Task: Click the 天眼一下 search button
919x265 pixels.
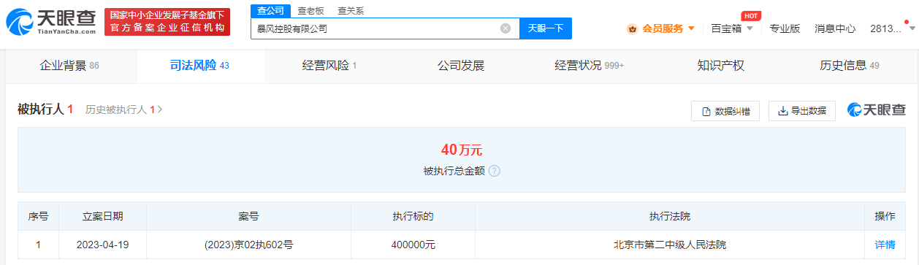Action: click(x=546, y=28)
